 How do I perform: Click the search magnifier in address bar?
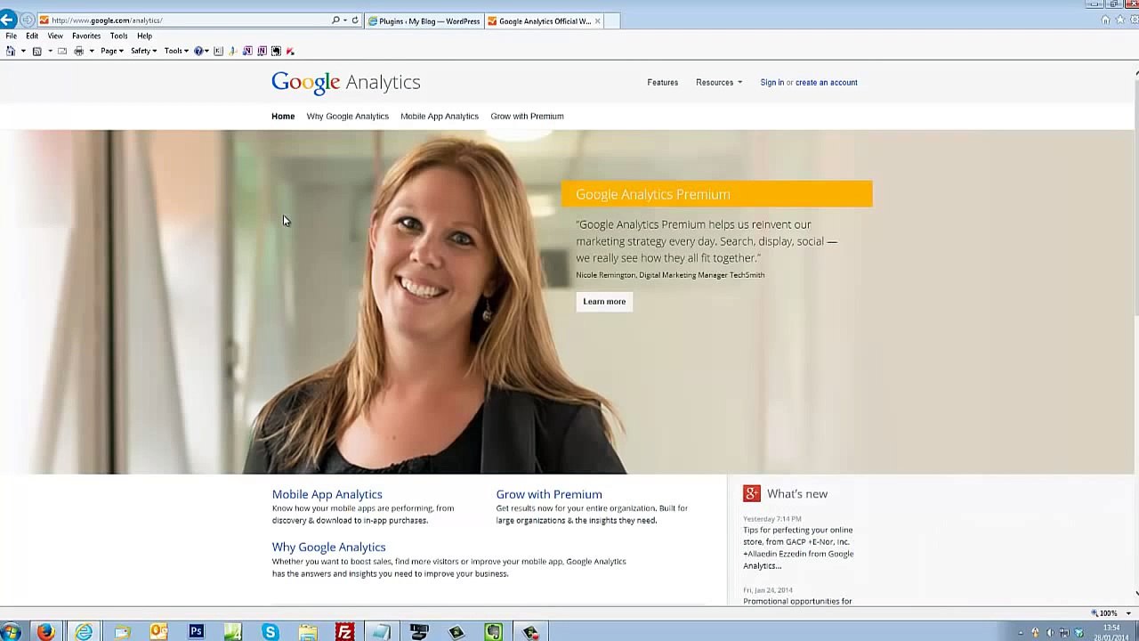tap(335, 20)
